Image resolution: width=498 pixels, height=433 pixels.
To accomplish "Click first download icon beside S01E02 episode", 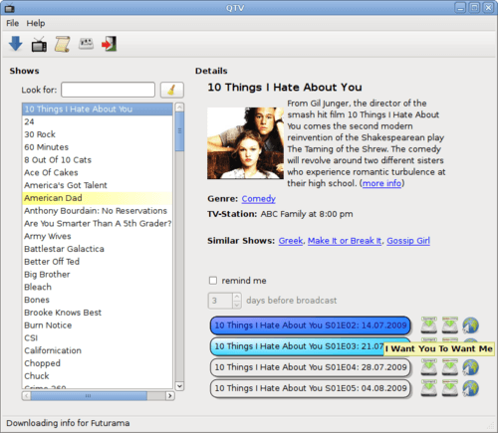I will (429, 325).
